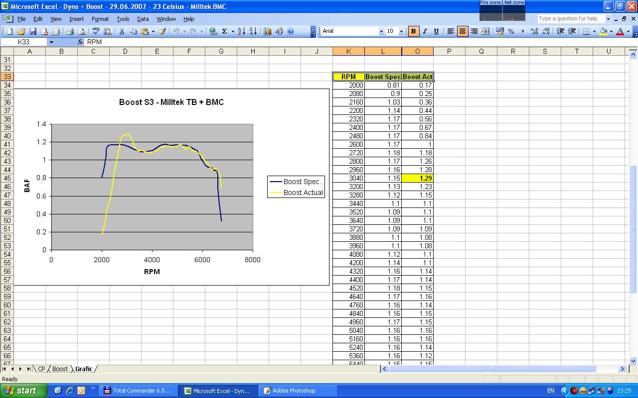The width and height of the screenshot is (638, 398).
Task: Open the Borders style dropdown arrow
Action: point(594,31)
